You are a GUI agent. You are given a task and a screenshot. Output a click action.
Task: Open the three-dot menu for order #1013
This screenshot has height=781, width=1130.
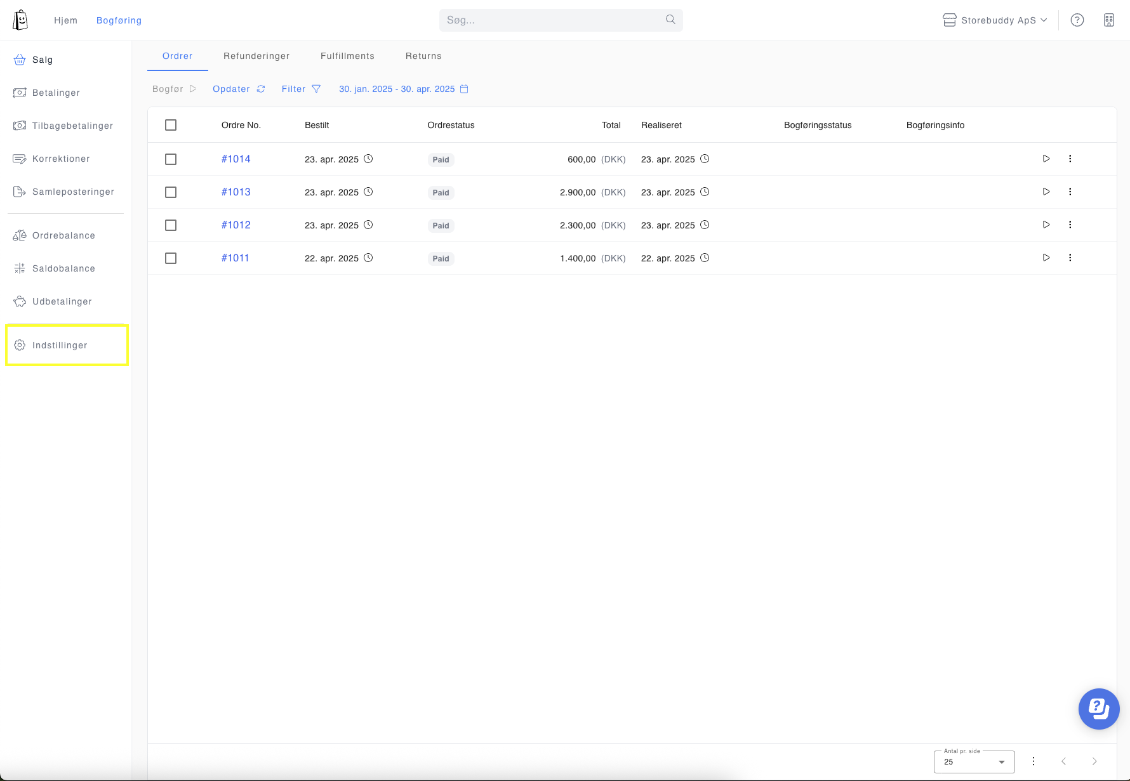(x=1070, y=192)
